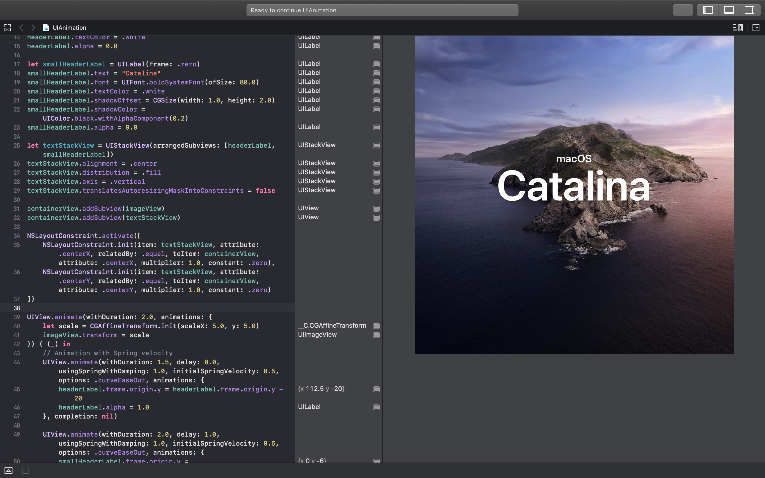
Task: Click the {x 112.5 y -20} result value
Action: click(321, 389)
